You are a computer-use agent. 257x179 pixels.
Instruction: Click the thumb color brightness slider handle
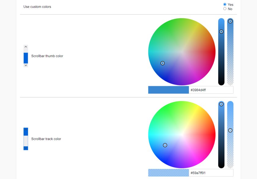221,31
